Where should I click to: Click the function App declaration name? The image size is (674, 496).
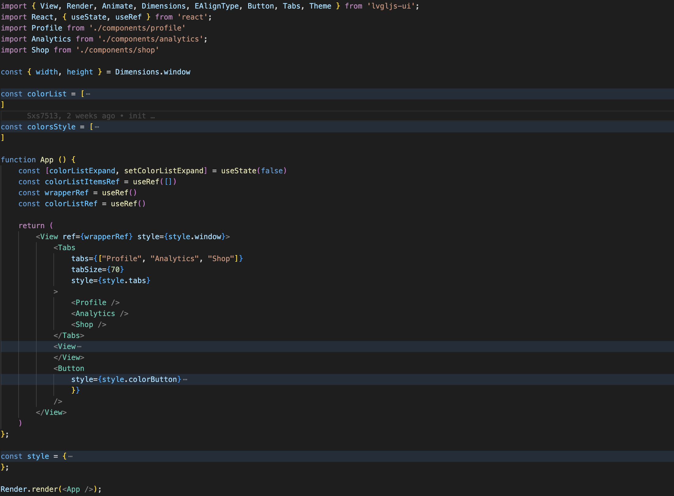click(x=47, y=160)
